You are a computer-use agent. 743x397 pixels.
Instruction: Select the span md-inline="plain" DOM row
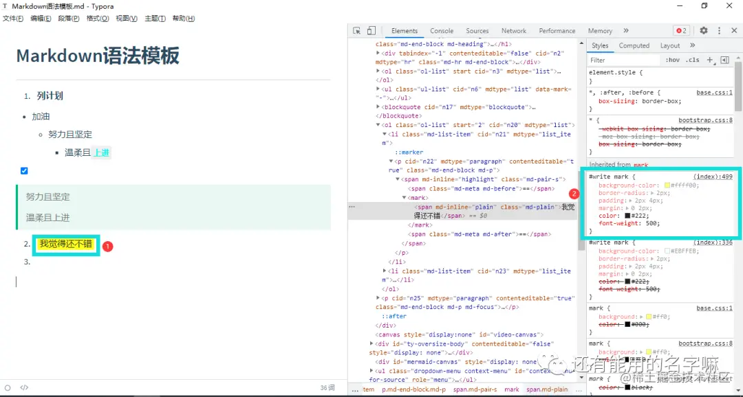tap(462, 211)
